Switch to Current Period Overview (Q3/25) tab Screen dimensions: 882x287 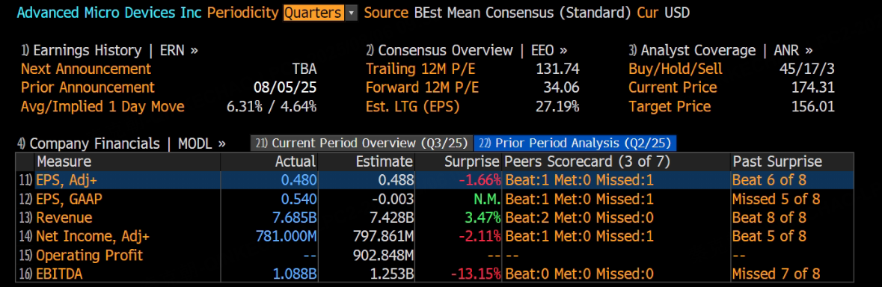click(x=362, y=143)
